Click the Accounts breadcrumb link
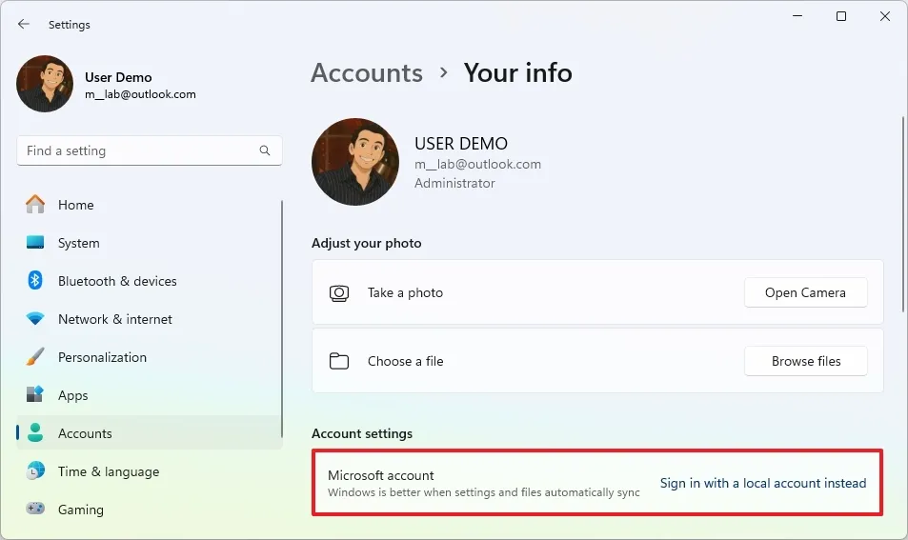This screenshot has height=540, width=908. (367, 73)
